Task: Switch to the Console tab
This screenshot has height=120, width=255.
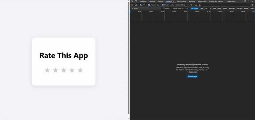Action: (152, 2)
